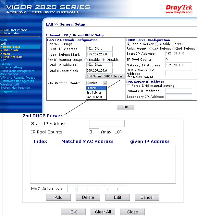197x216 pixels.
Task: Open Applications menu
Action: [x=9, y=74]
